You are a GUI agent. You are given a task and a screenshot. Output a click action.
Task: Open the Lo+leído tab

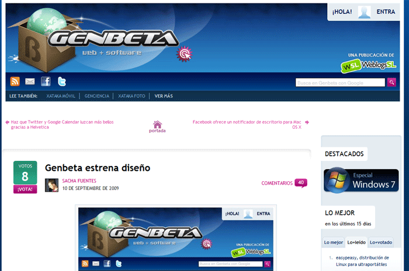[356, 242]
